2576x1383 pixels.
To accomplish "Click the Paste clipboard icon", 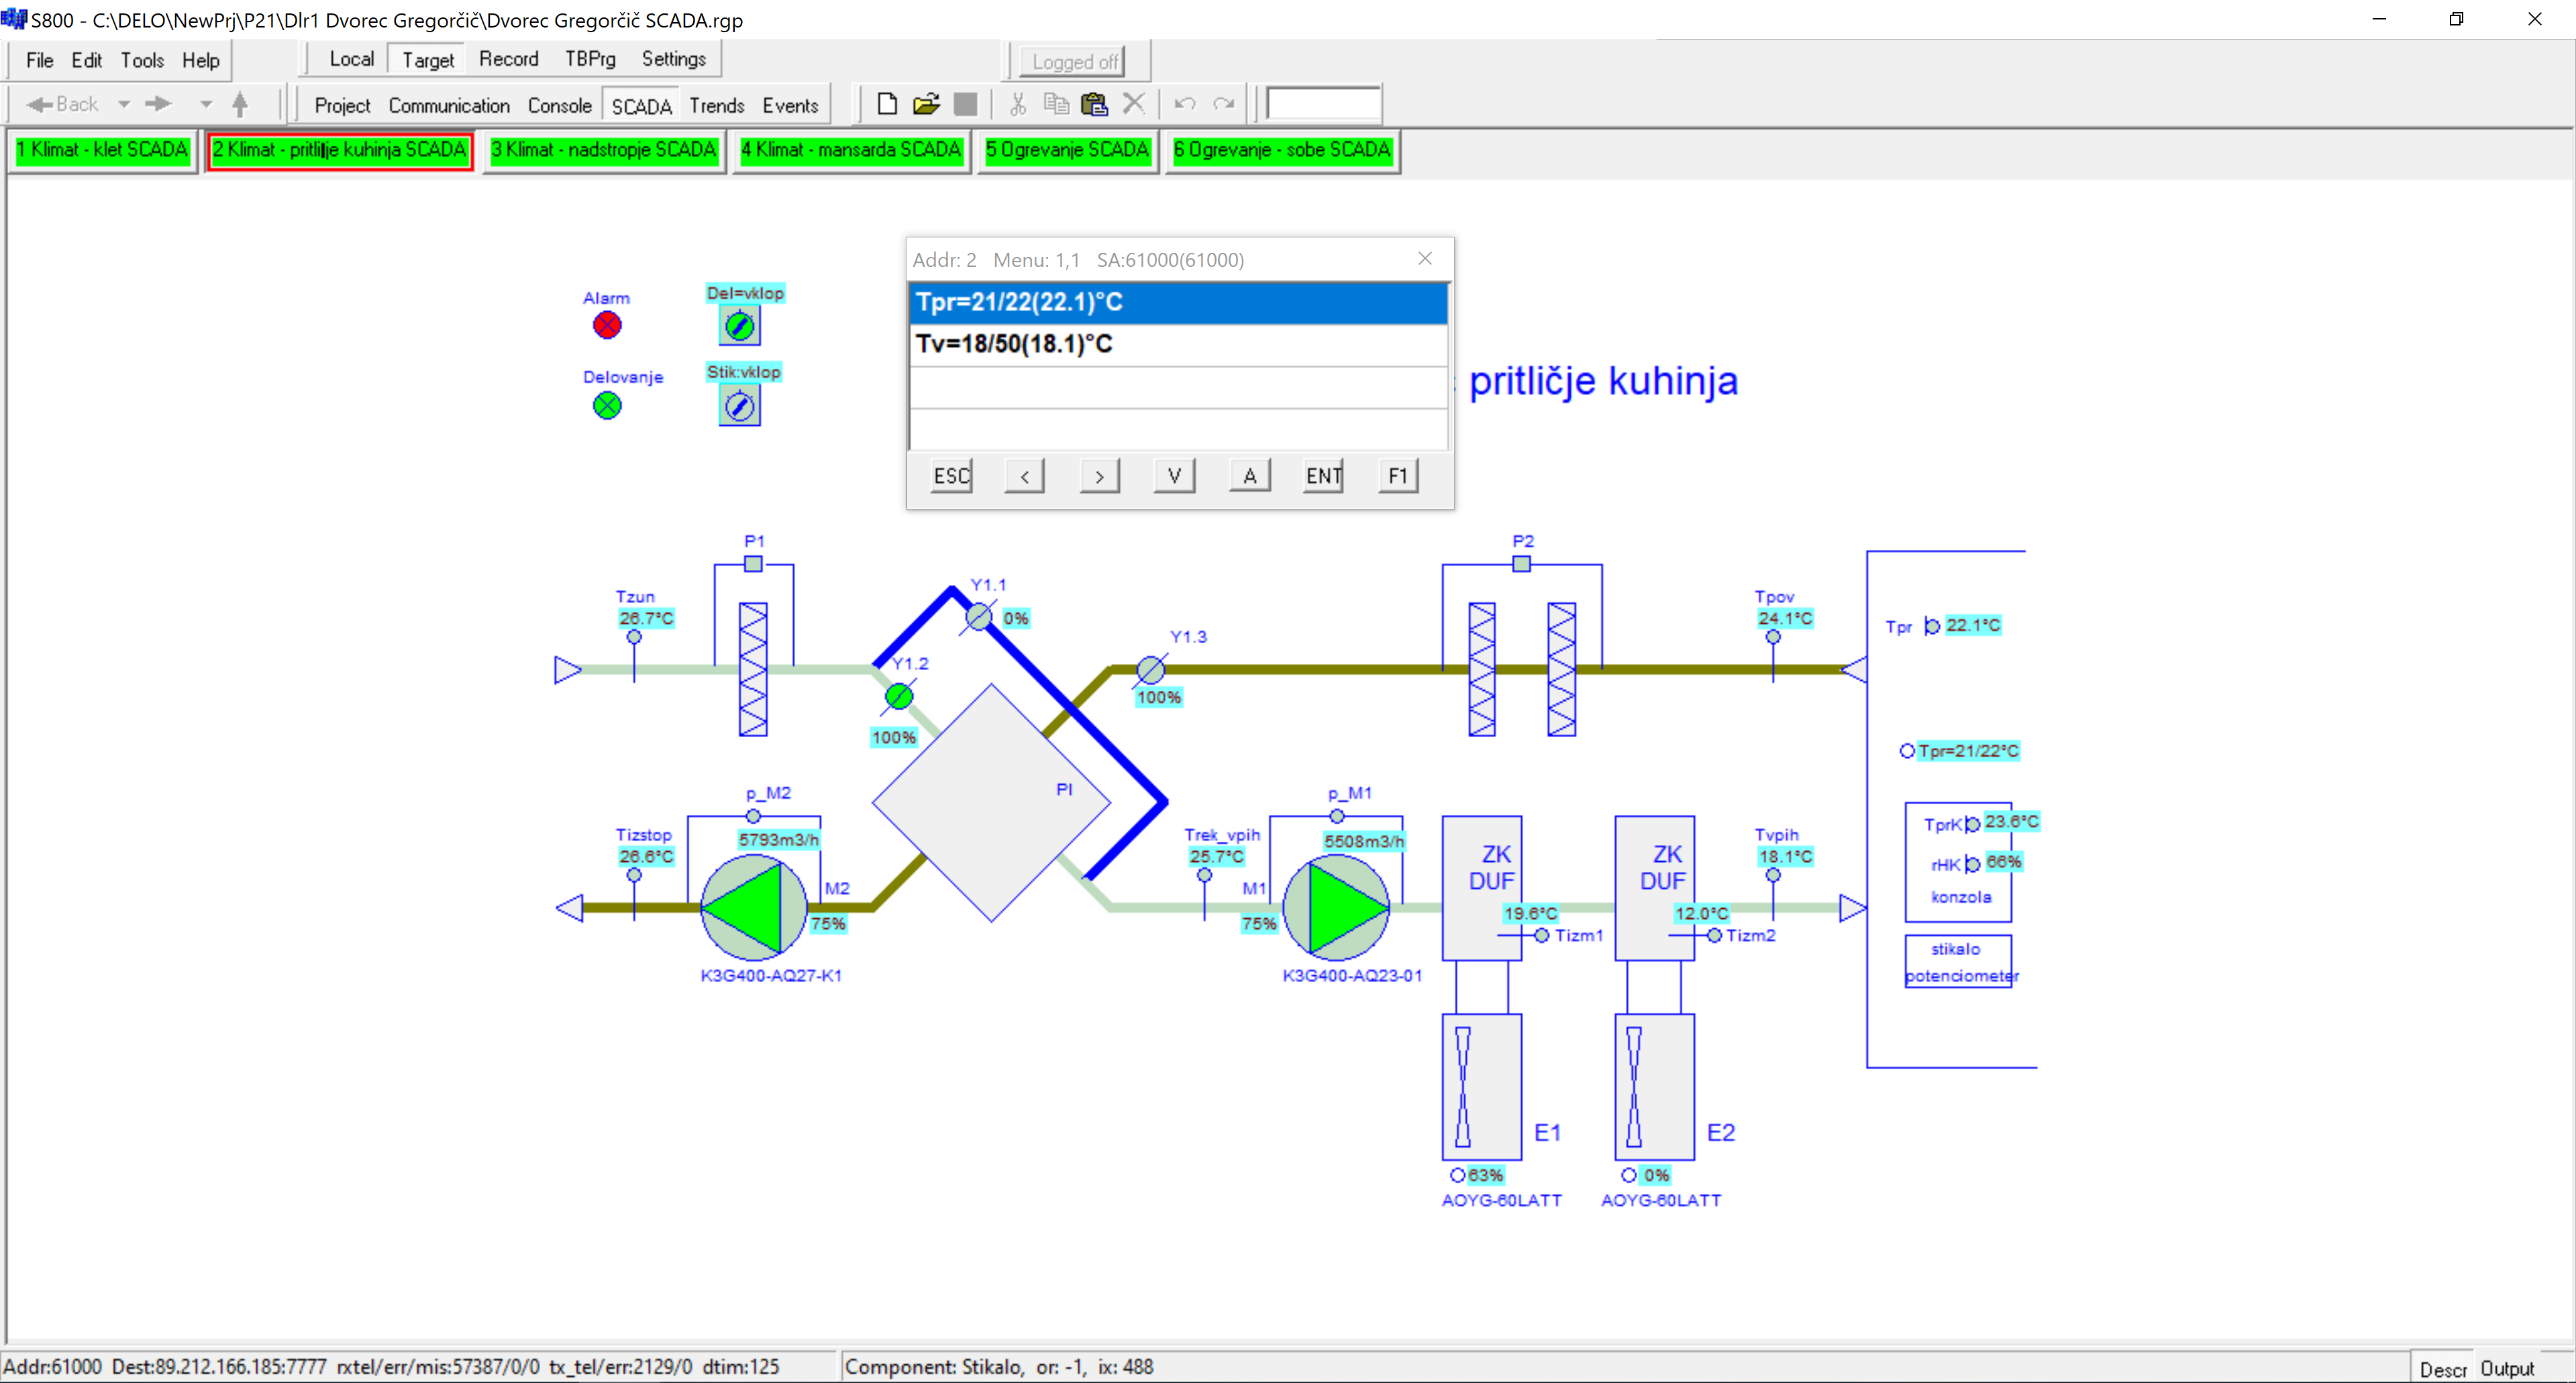I will coord(1094,104).
